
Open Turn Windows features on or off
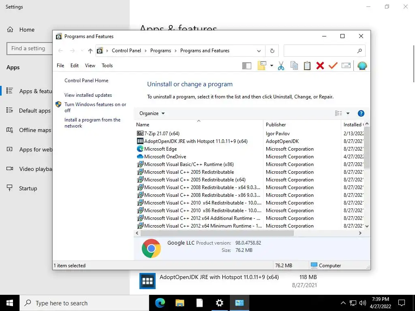tap(95, 107)
